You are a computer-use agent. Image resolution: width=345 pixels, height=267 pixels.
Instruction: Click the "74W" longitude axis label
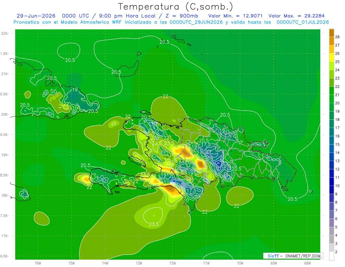point(105,263)
